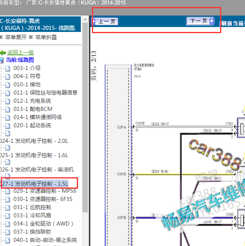Open 020-1 起动系统 item
This screenshot has height=246, width=245.
(x=32, y=125)
